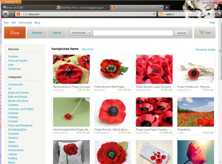Open the Firefox home page icon
The width and height of the screenshot is (222, 164).
[209, 14]
